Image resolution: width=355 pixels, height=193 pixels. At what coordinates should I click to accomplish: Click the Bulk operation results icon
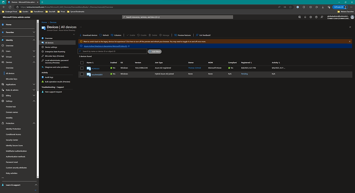pyautogui.click(x=43, y=82)
